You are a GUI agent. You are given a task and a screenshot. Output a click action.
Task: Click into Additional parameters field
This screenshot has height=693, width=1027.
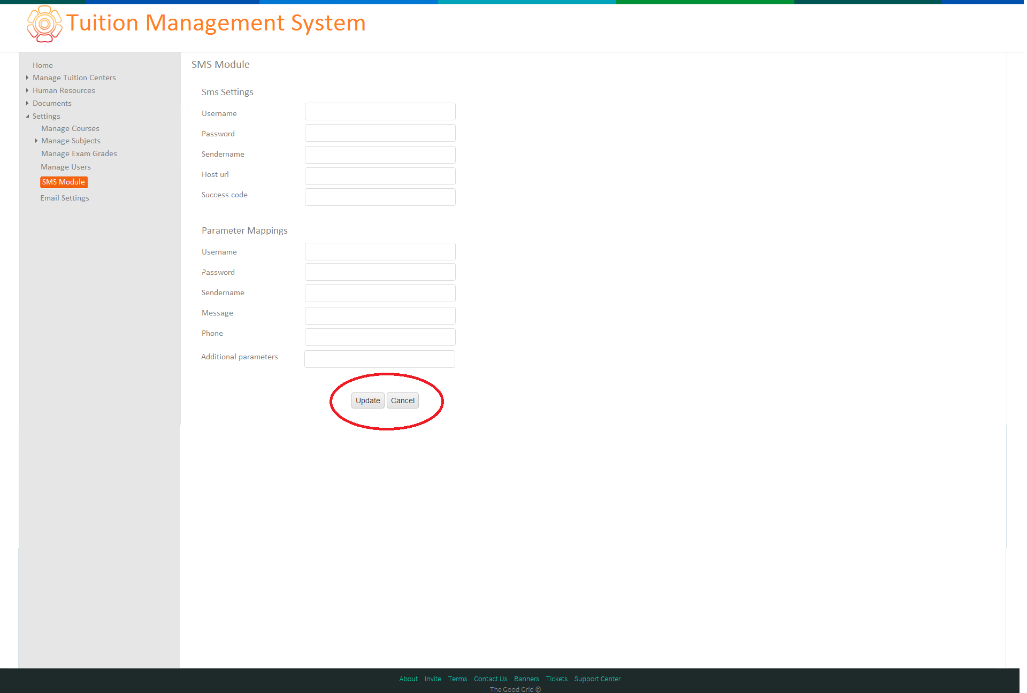click(x=380, y=359)
